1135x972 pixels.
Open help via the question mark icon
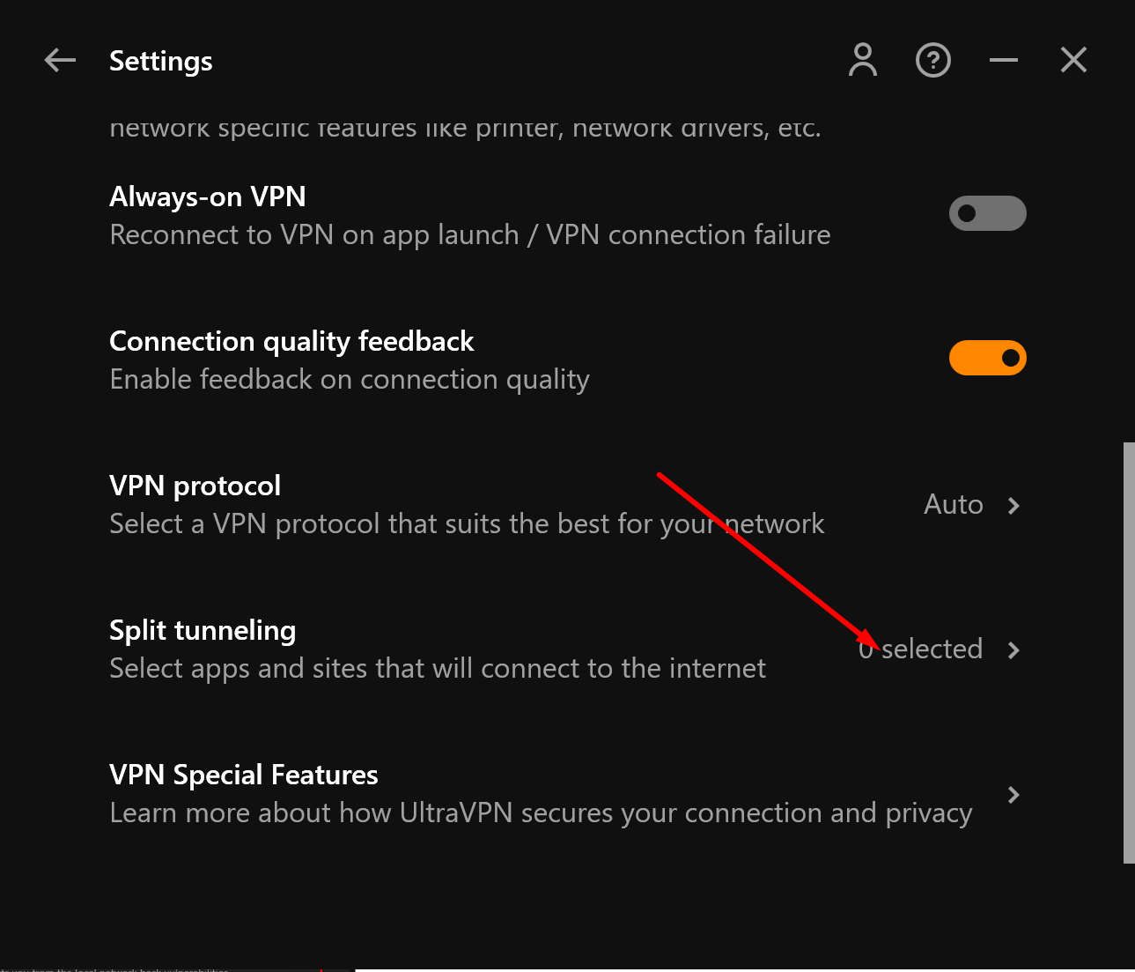(x=933, y=60)
